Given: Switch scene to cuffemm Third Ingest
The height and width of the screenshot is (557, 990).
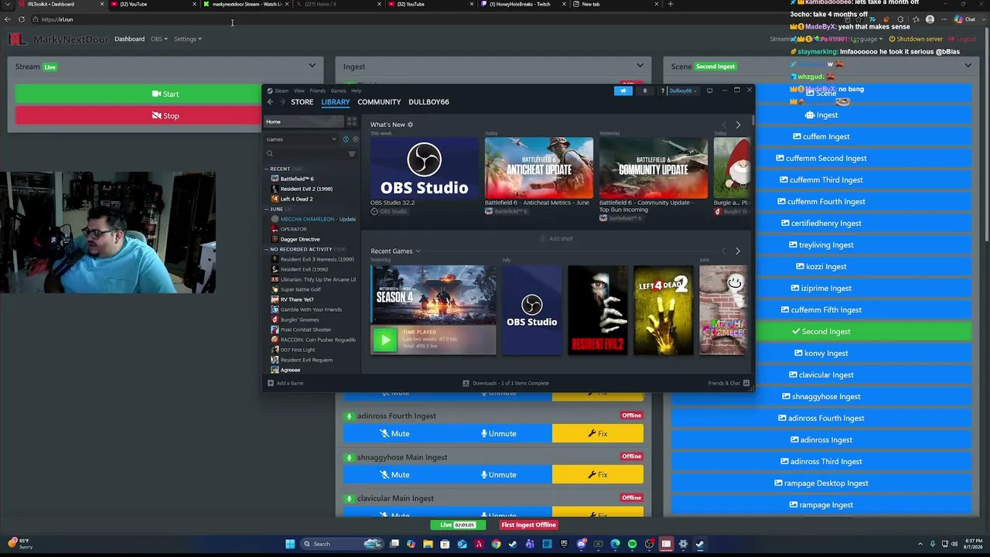Looking at the screenshot, I should pyautogui.click(x=821, y=179).
